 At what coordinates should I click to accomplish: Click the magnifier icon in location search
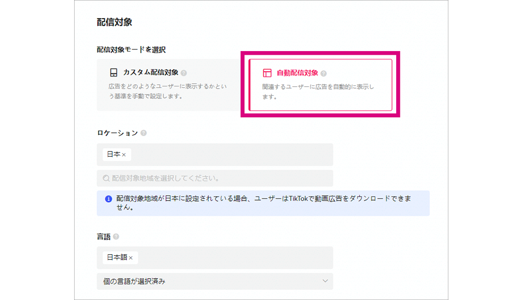(106, 179)
